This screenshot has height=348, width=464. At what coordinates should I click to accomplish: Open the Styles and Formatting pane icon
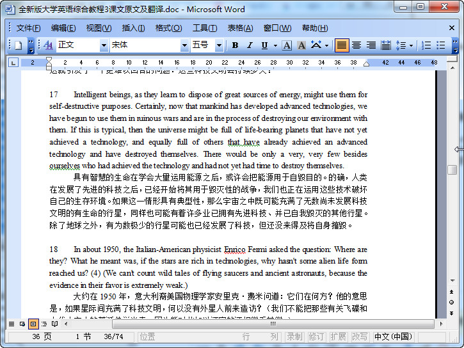[48, 45]
